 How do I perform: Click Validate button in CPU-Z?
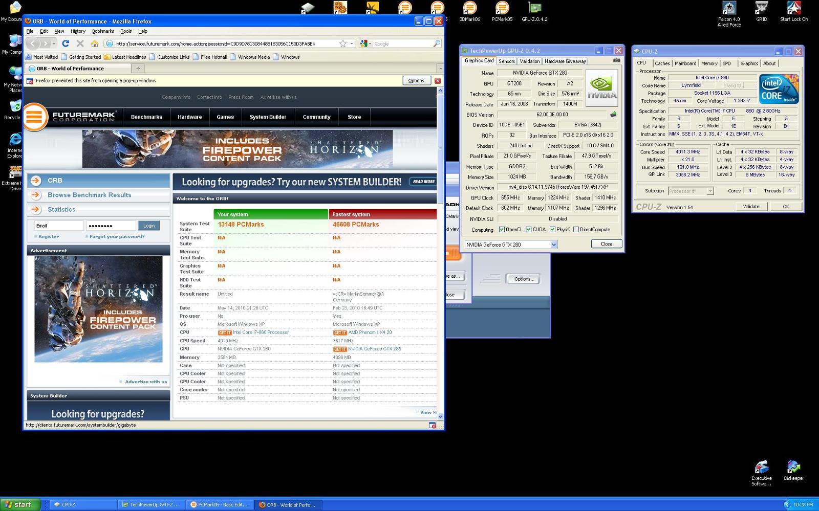pos(751,207)
